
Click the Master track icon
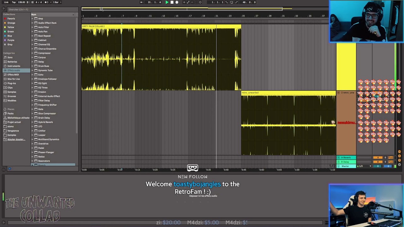tap(338, 166)
